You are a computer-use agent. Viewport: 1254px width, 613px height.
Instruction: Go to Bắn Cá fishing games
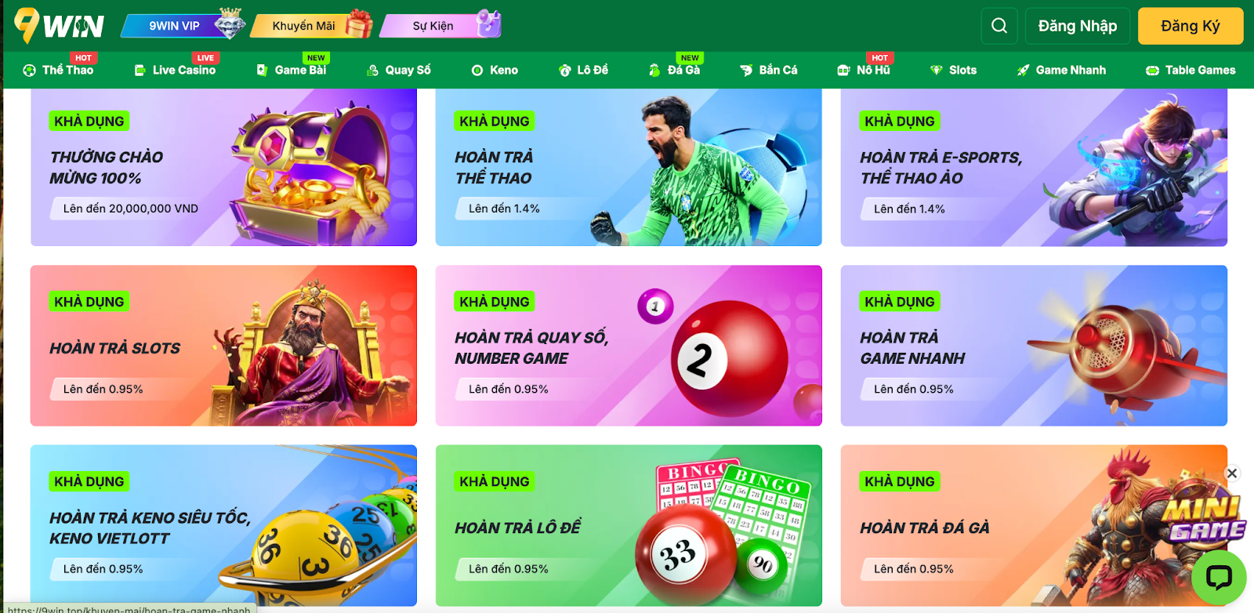tap(769, 70)
